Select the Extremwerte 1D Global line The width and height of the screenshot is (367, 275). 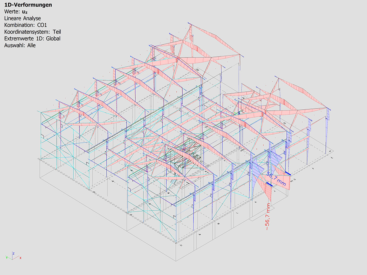pyautogui.click(x=32, y=39)
